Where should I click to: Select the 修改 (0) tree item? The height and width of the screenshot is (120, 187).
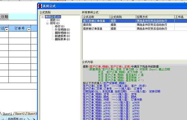coord(60,27)
